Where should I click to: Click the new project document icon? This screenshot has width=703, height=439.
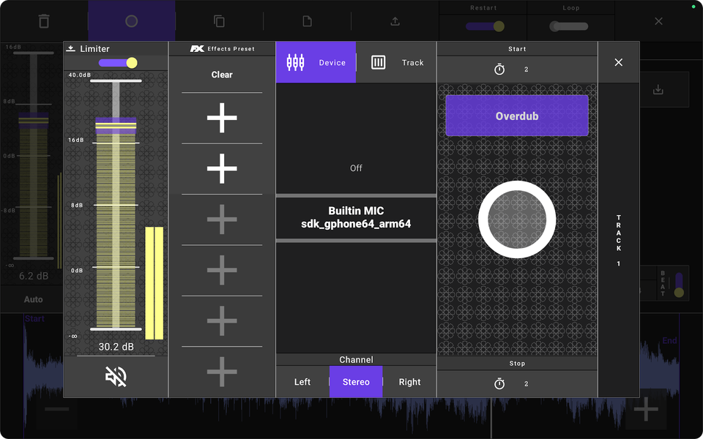click(307, 21)
